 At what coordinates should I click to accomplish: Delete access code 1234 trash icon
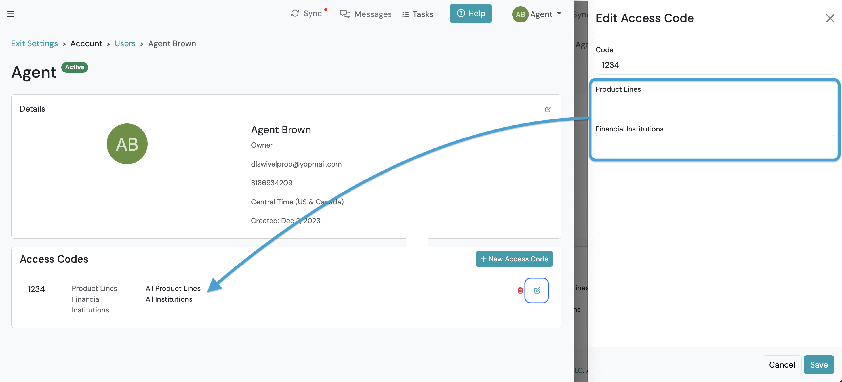520,290
